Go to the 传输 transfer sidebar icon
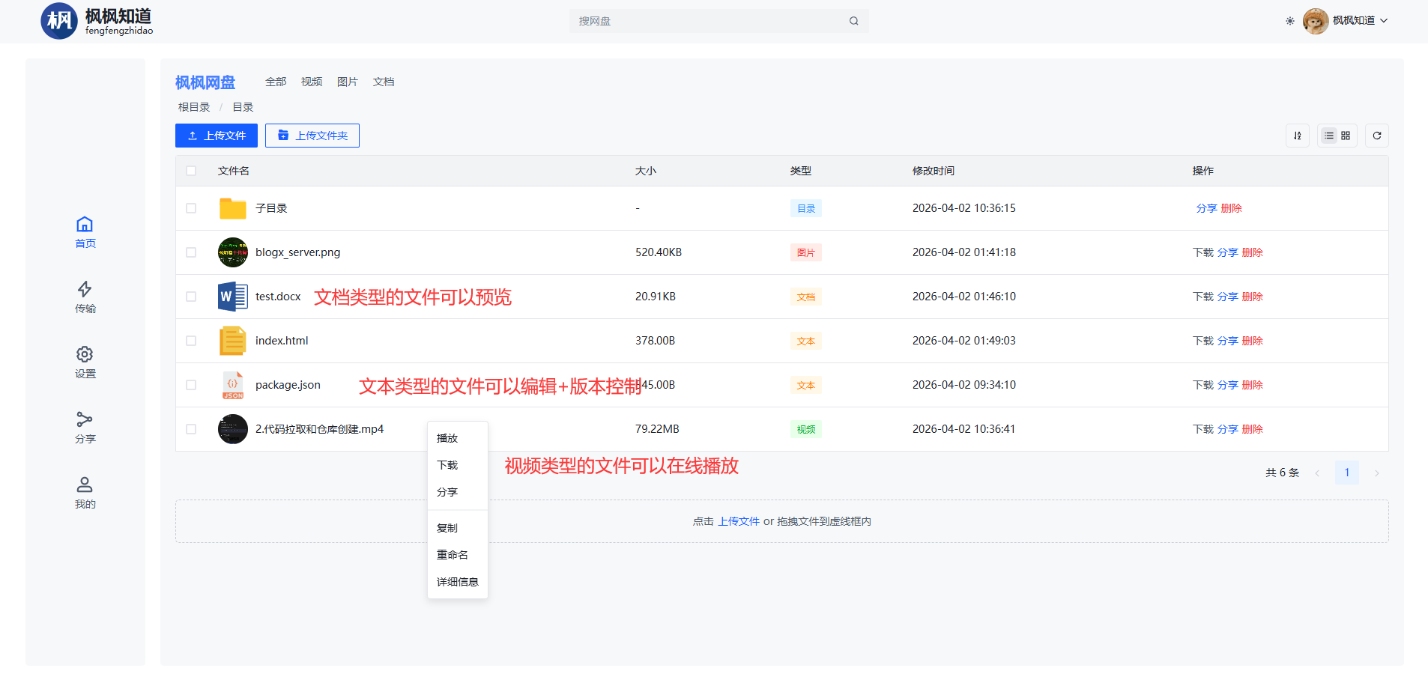Image resolution: width=1428 pixels, height=677 pixels. tap(85, 289)
